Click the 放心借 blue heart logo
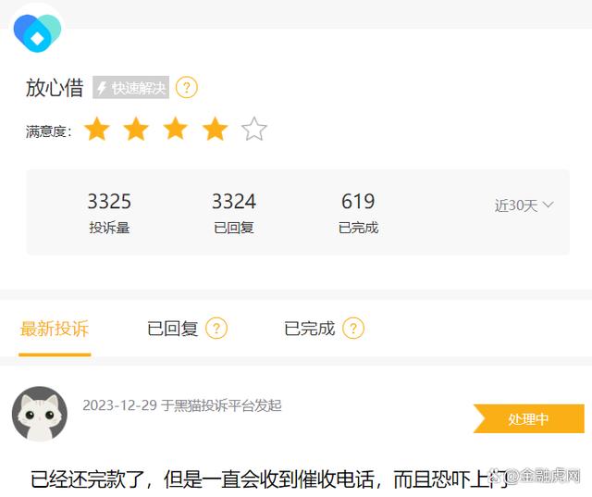The height and width of the screenshot is (497, 592). click(x=37, y=33)
